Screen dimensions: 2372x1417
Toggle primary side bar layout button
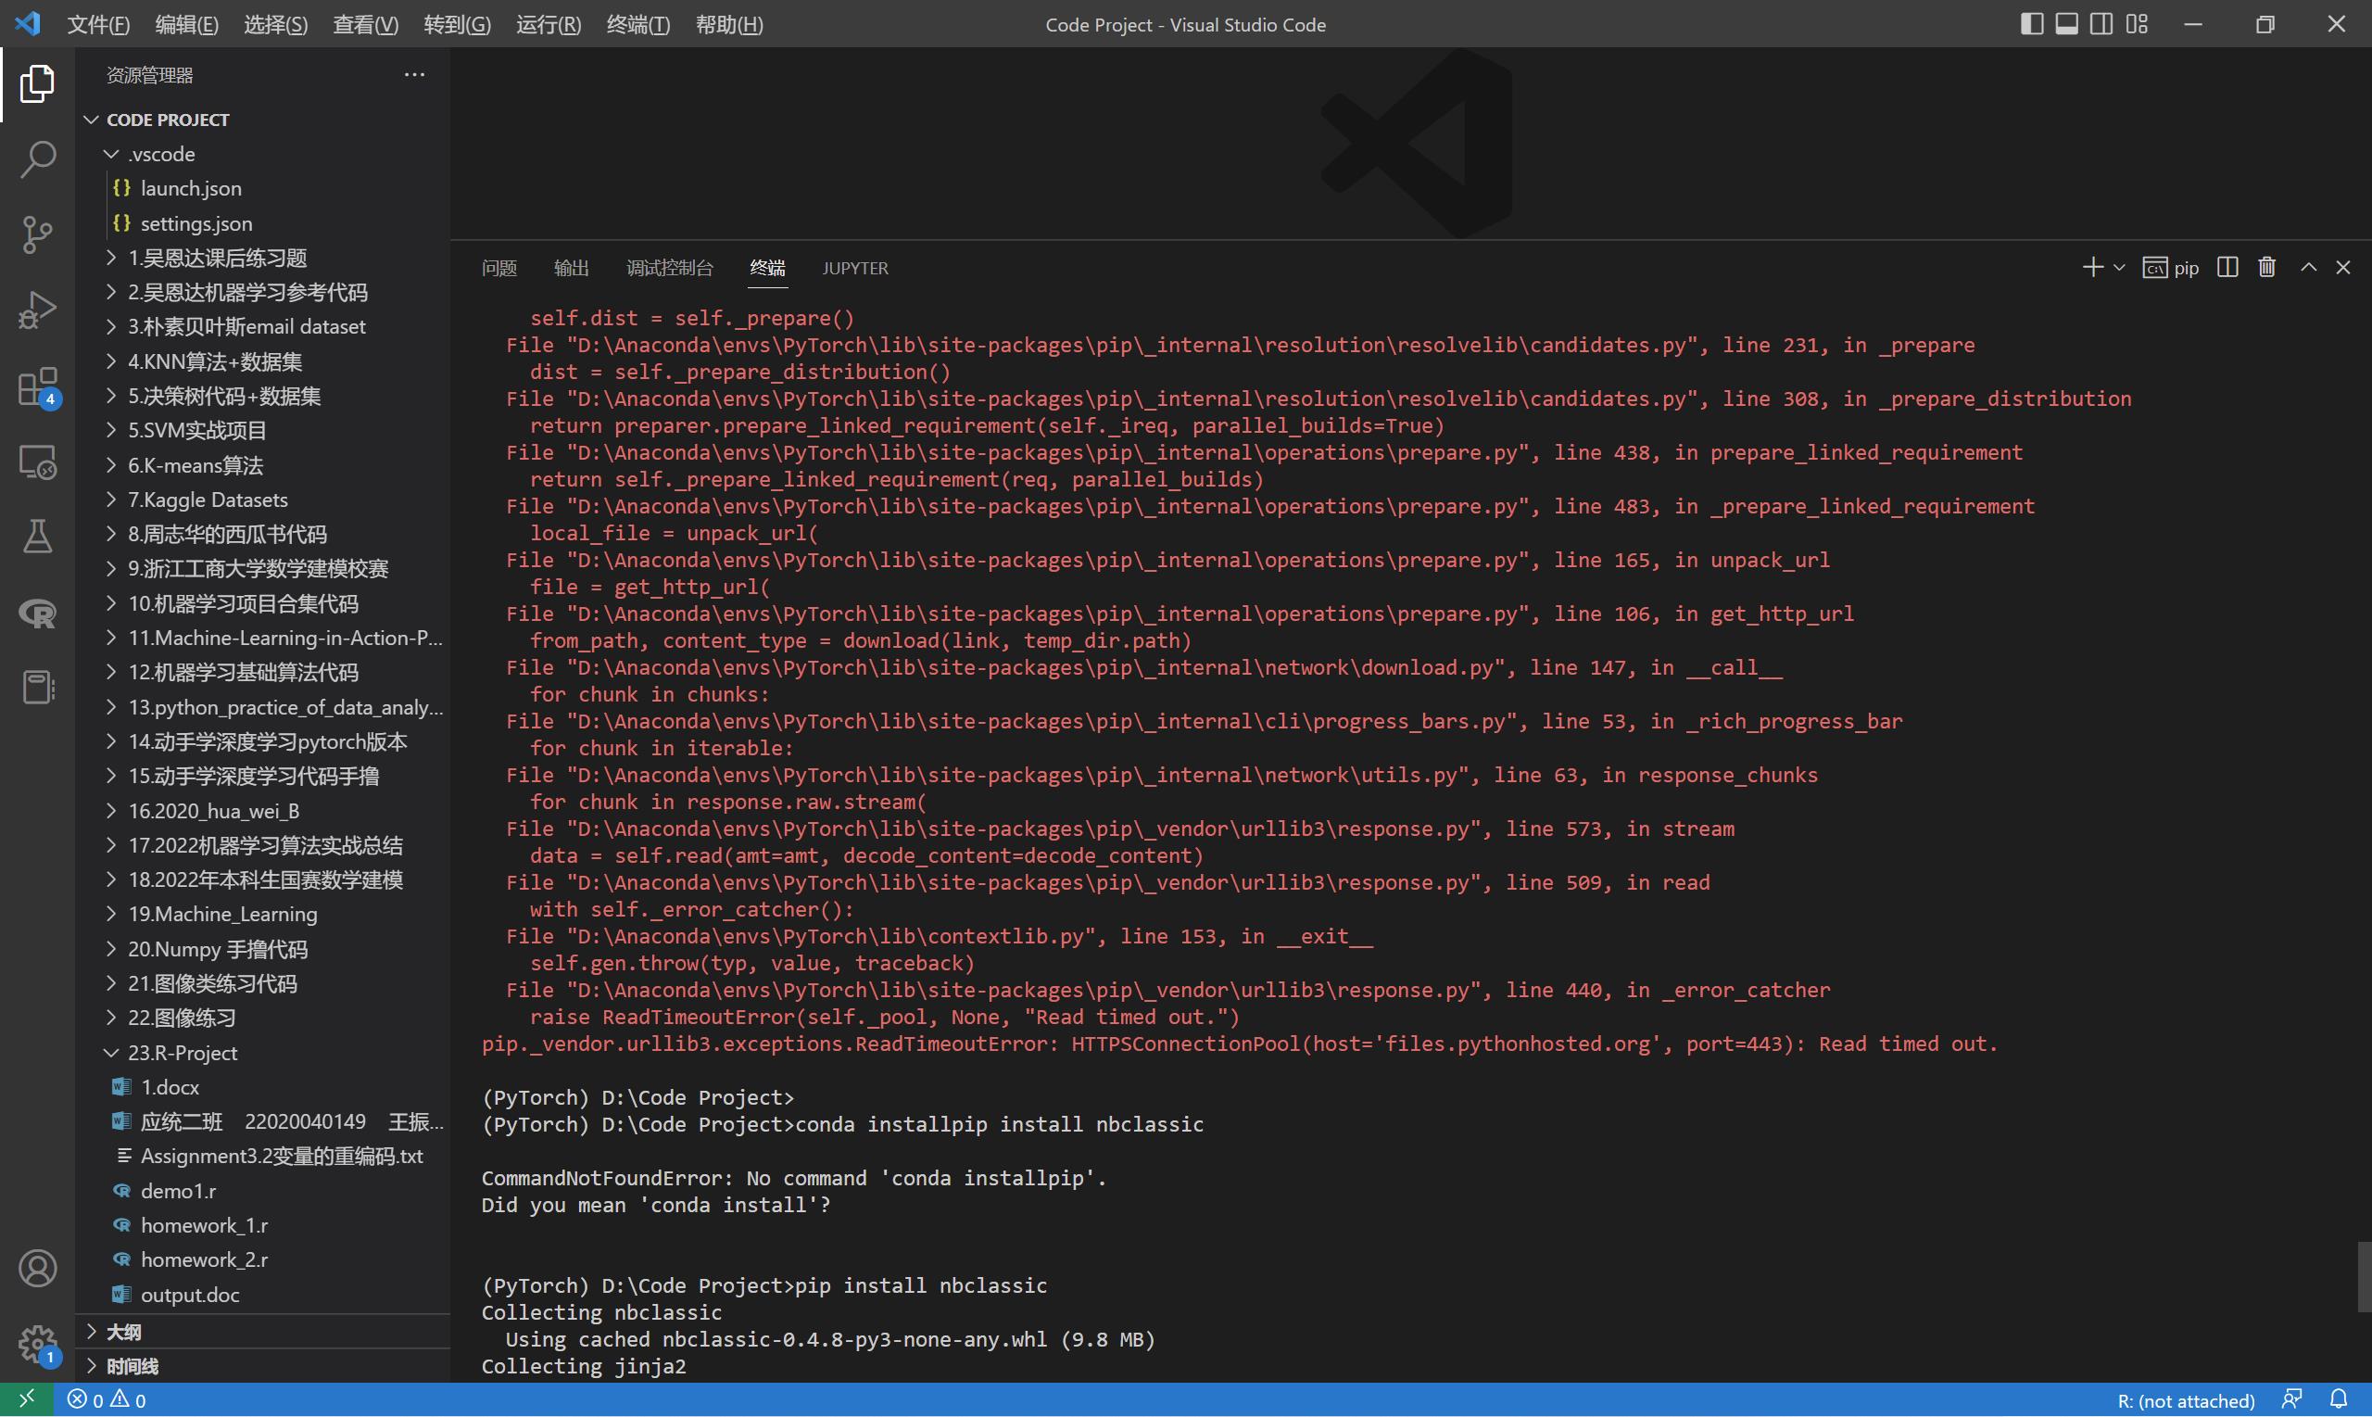pyautogui.click(x=2031, y=24)
